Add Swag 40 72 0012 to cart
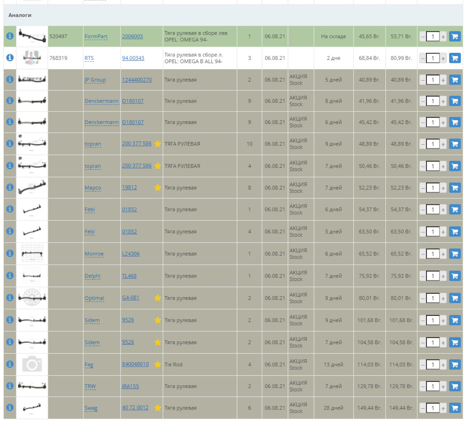Image resolution: width=467 pixels, height=422 pixels. pyautogui.click(x=455, y=408)
